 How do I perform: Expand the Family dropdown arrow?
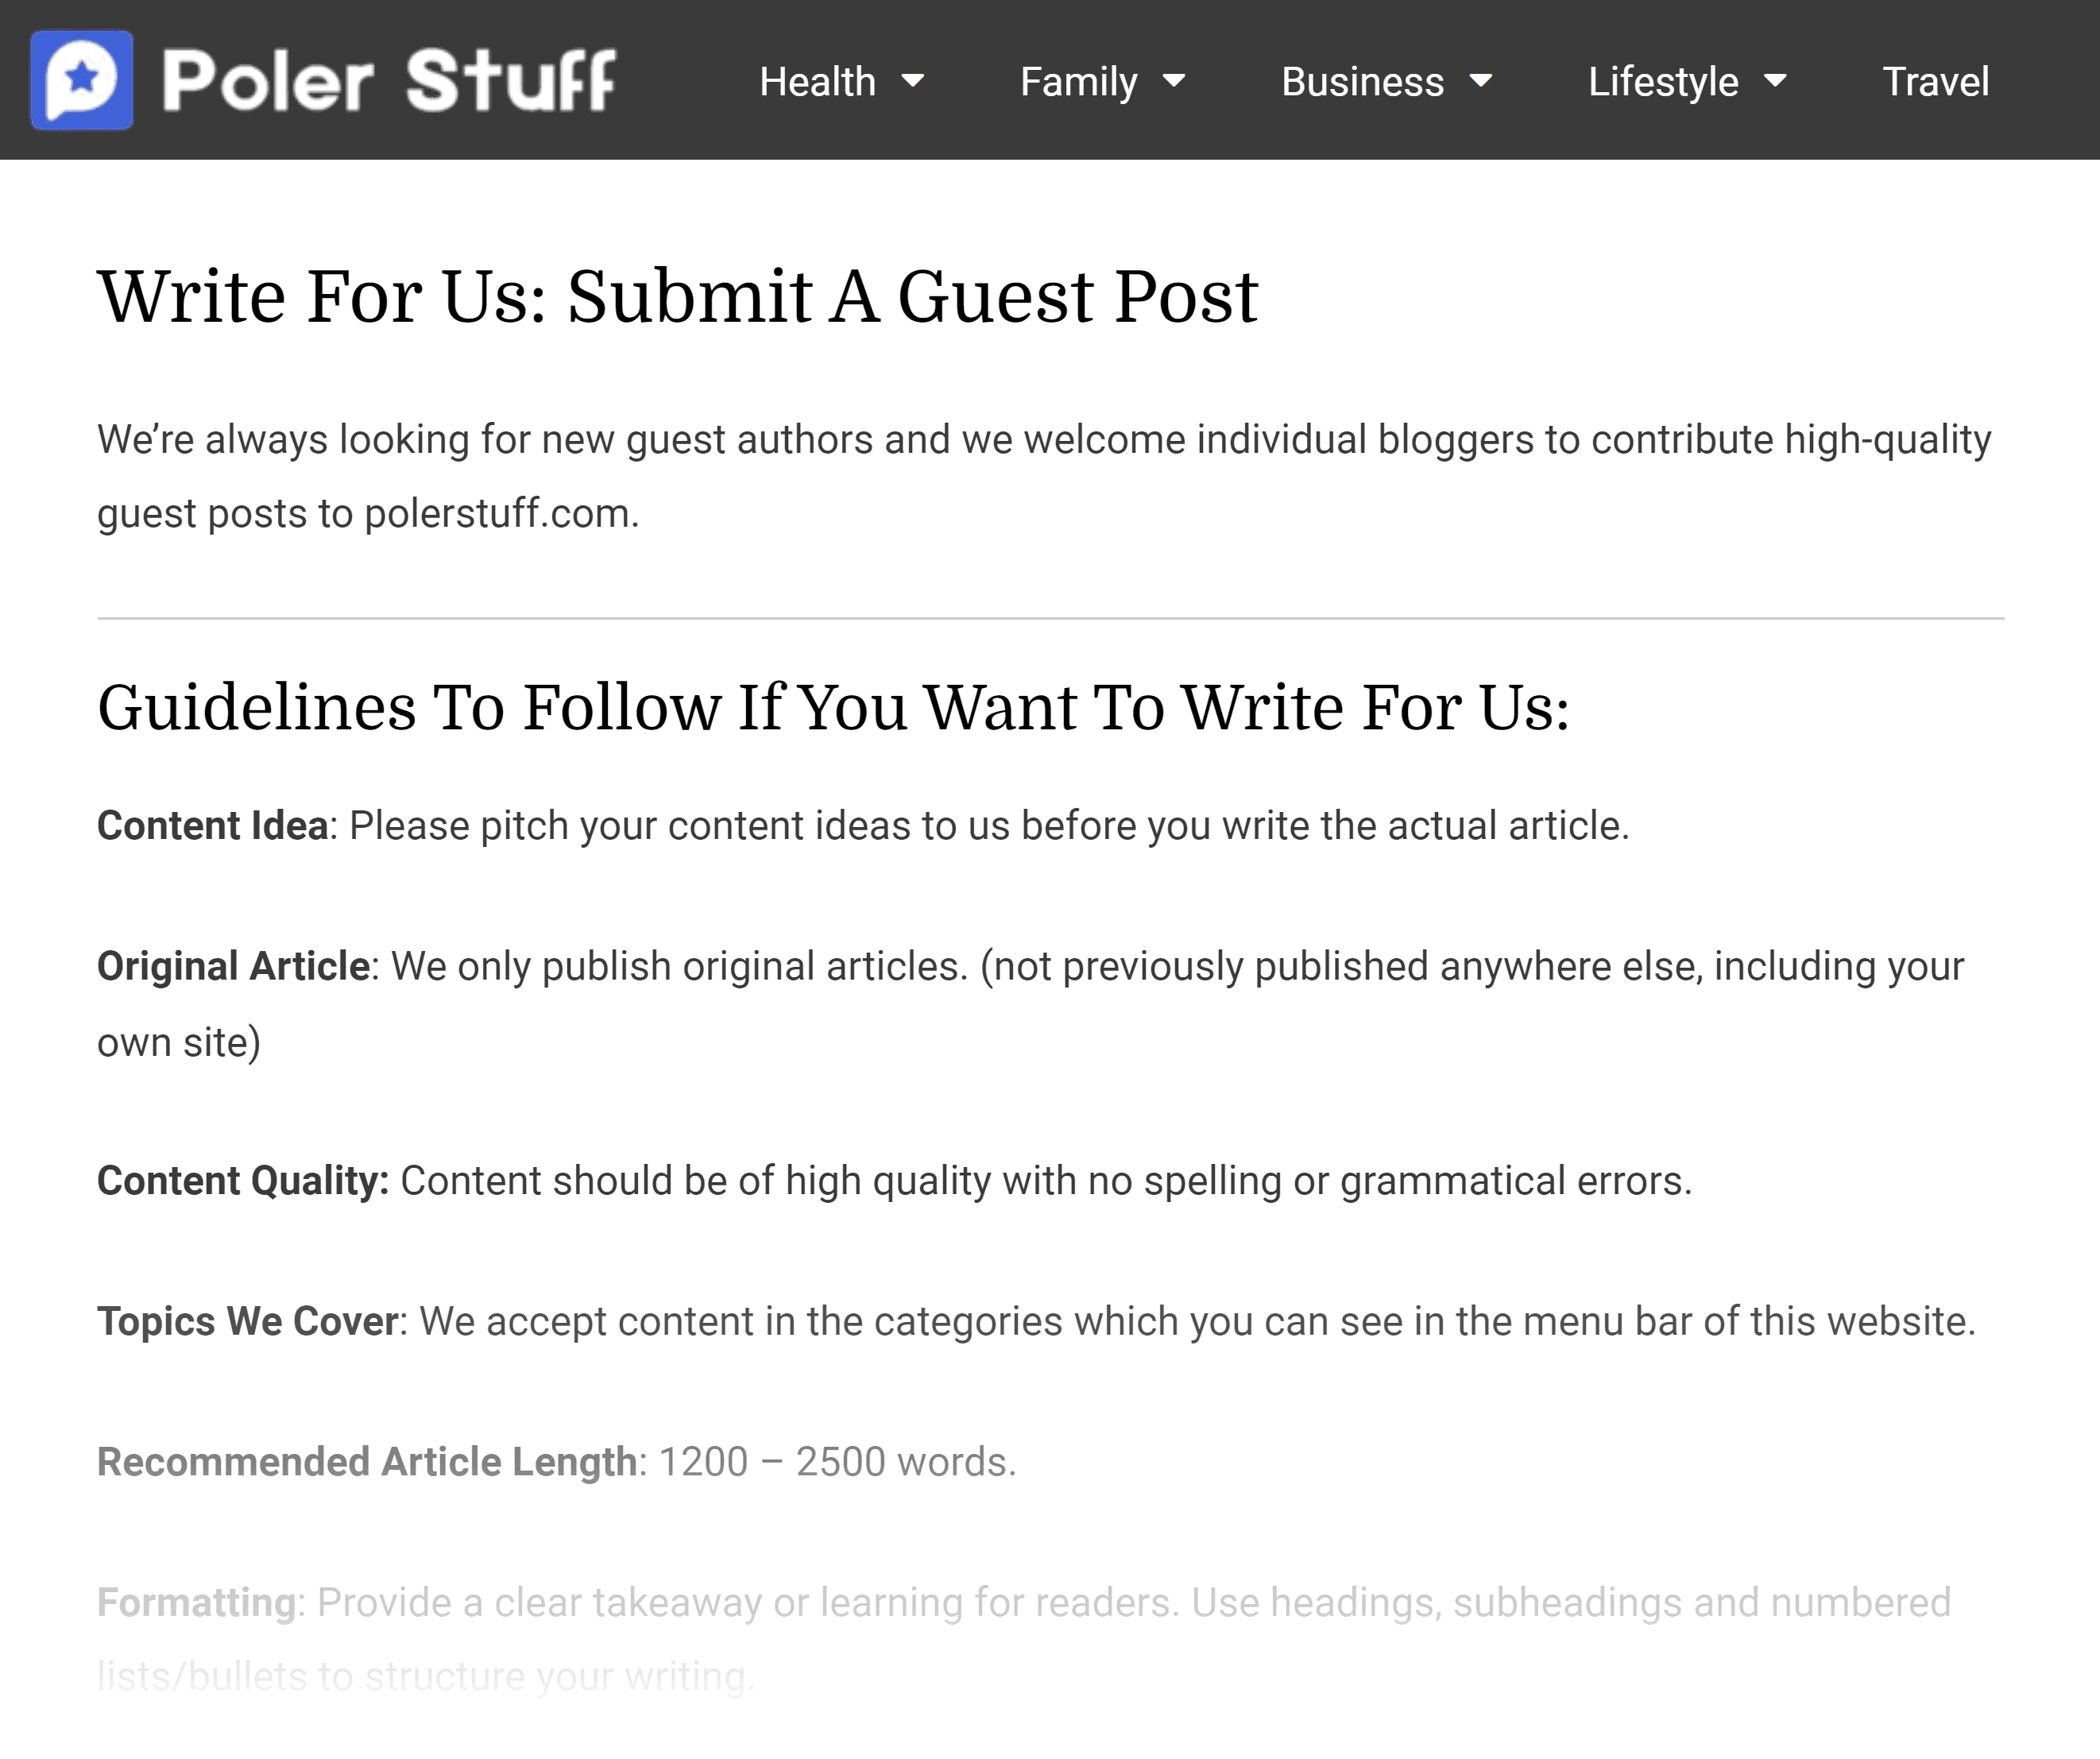pyautogui.click(x=1174, y=80)
